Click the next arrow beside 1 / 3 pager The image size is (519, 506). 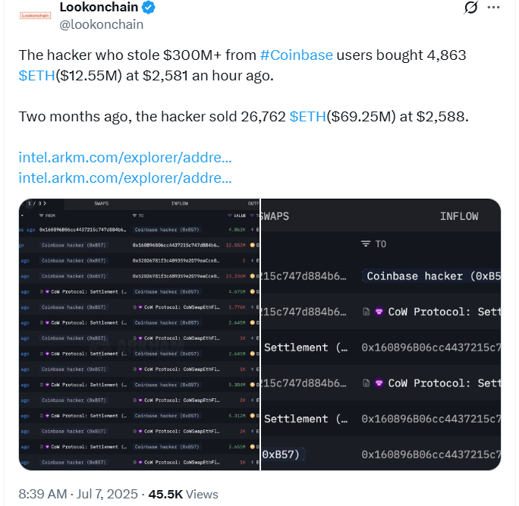(45, 203)
